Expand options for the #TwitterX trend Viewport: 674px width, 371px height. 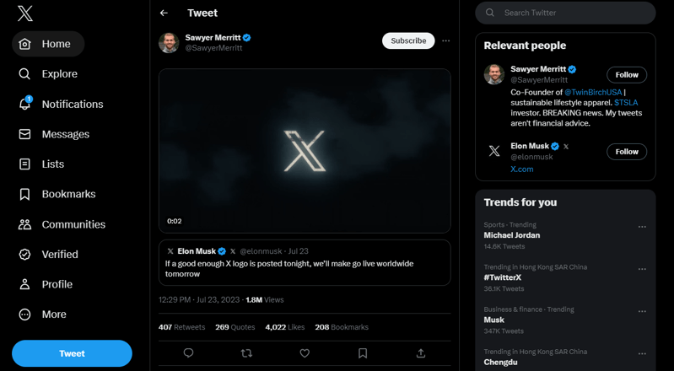642,269
